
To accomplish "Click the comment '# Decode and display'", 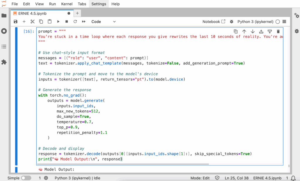I will [61, 148].
